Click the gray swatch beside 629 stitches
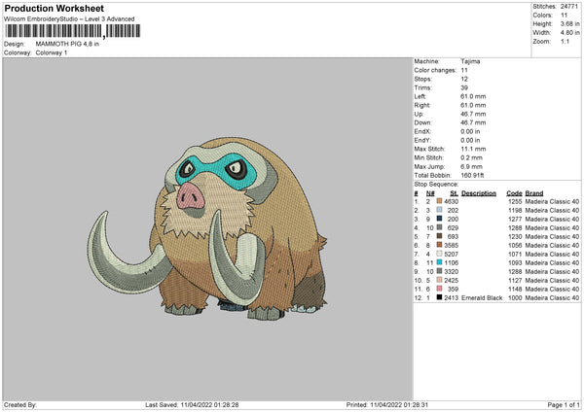 coord(439,227)
